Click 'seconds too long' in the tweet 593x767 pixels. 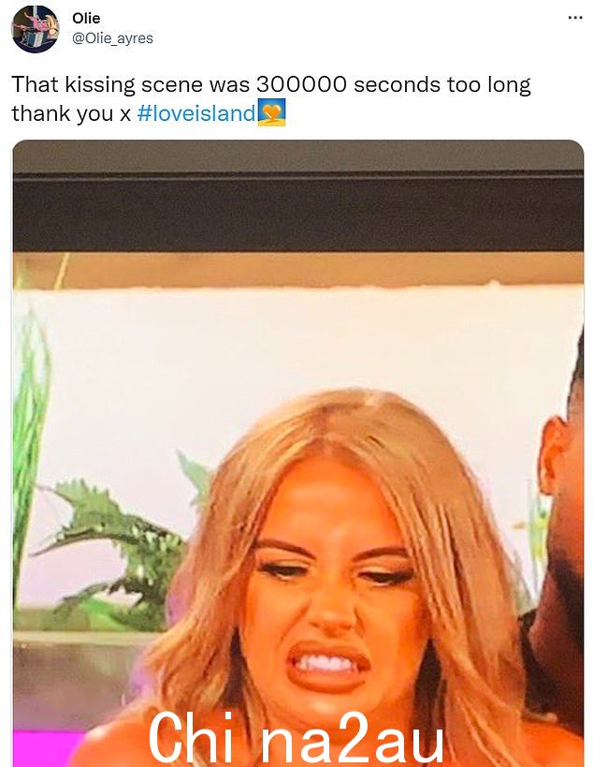442,85
